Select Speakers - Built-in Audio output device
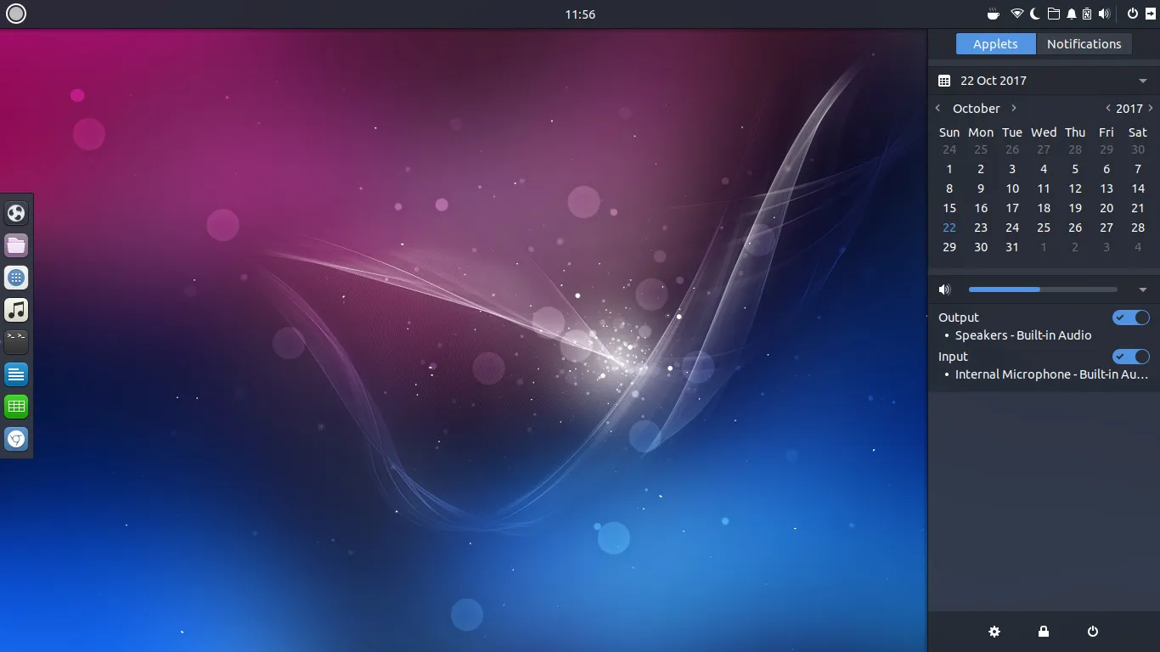This screenshot has width=1160, height=652. [1023, 335]
